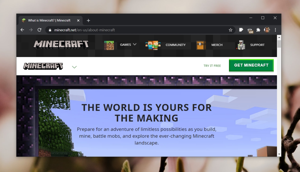
Task: Go back to the previous page
Action: pyautogui.click(x=22, y=30)
